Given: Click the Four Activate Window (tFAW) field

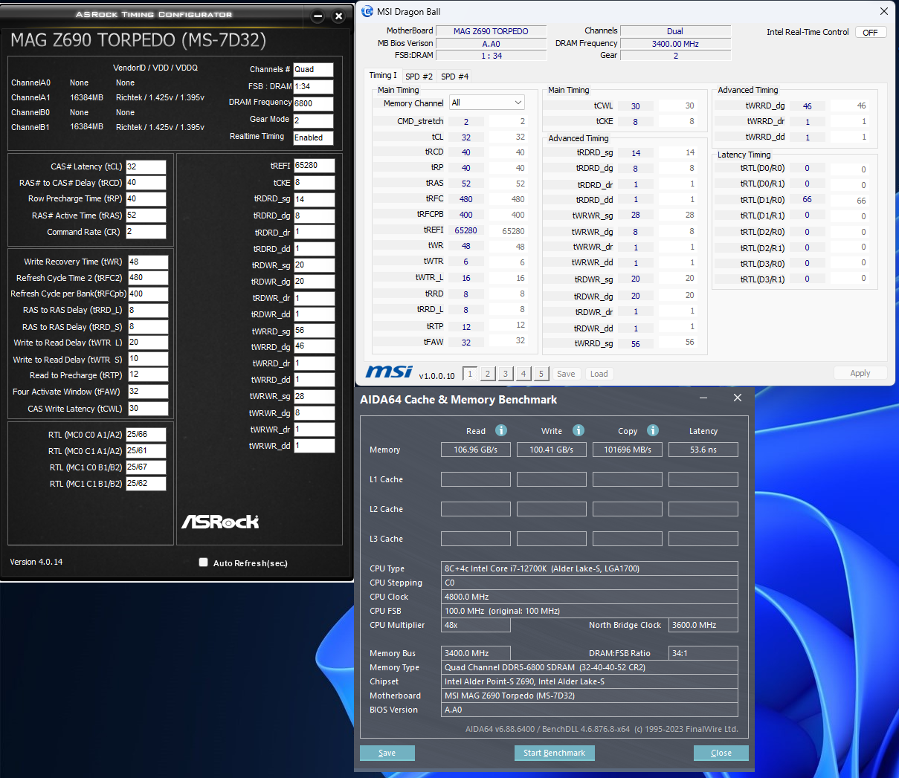Looking at the screenshot, I should pos(148,391).
